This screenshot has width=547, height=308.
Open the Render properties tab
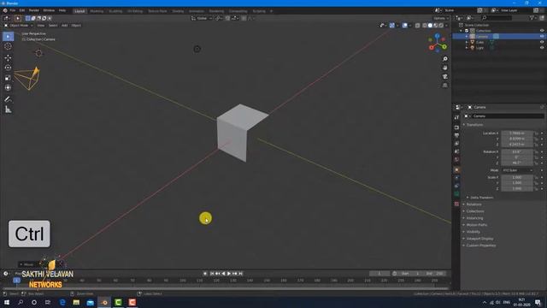(456, 127)
